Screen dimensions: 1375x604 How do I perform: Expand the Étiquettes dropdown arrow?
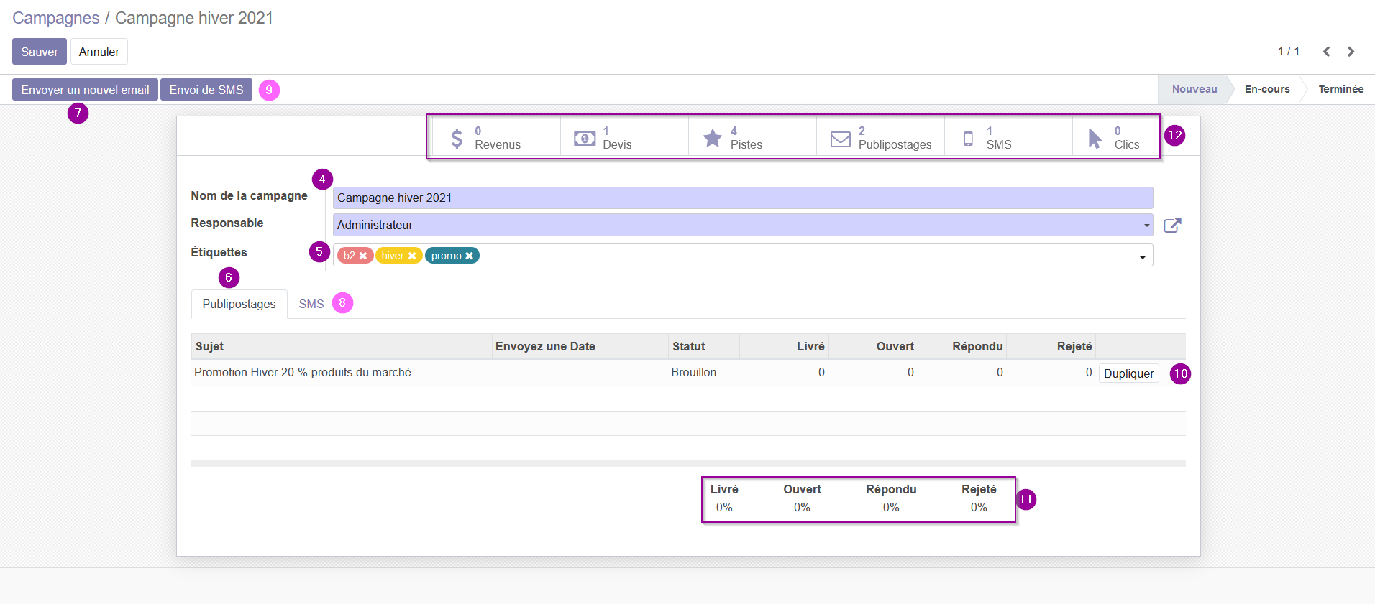click(1142, 258)
